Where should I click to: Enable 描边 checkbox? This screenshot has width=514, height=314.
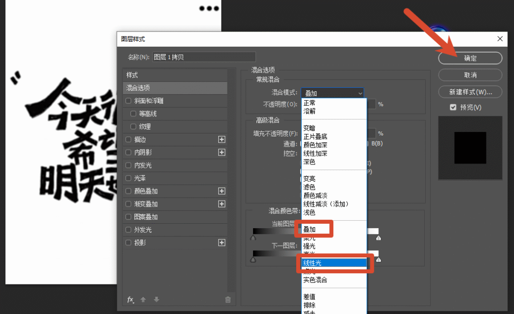[128, 139]
